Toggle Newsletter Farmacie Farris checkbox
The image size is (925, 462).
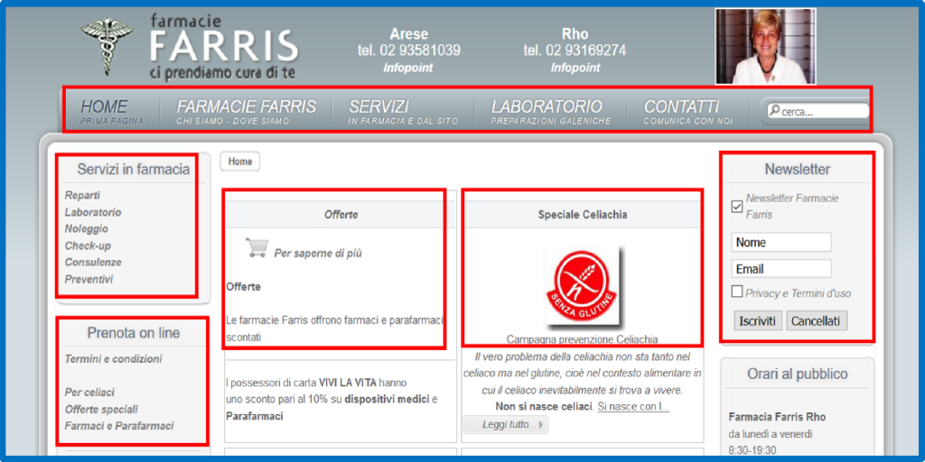(737, 207)
